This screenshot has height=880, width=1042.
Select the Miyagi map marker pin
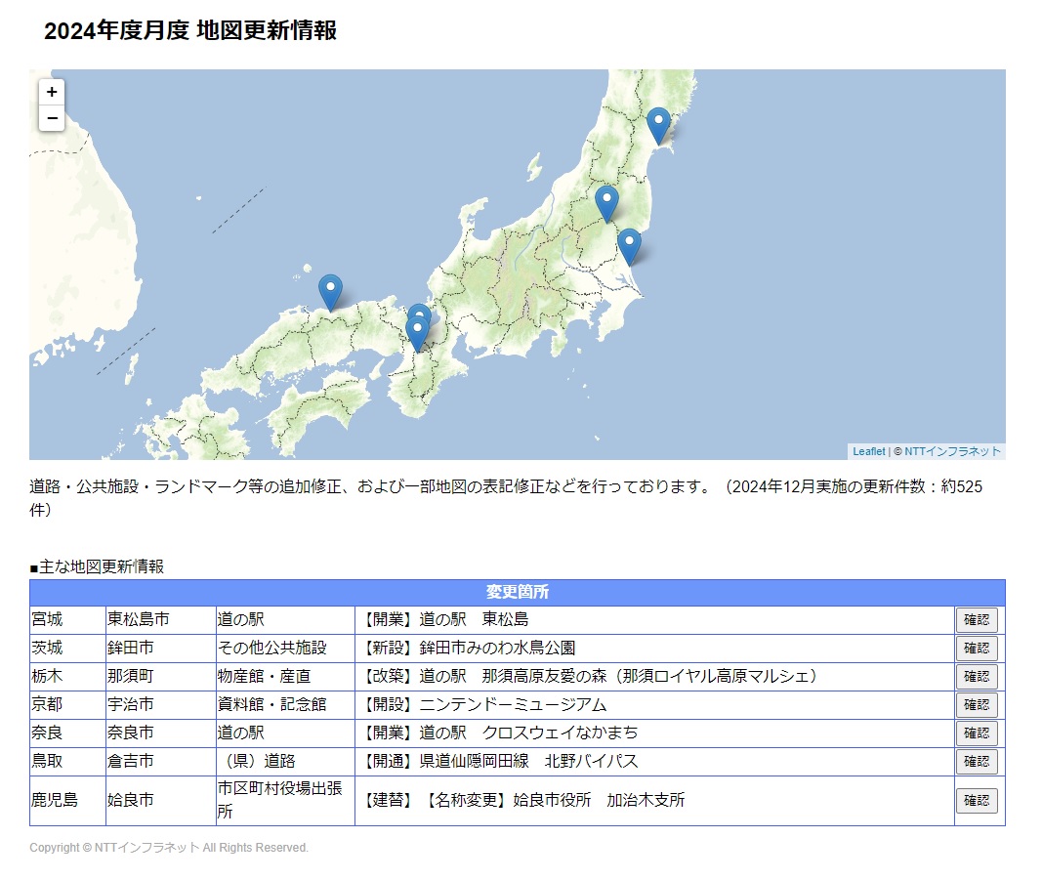(658, 126)
